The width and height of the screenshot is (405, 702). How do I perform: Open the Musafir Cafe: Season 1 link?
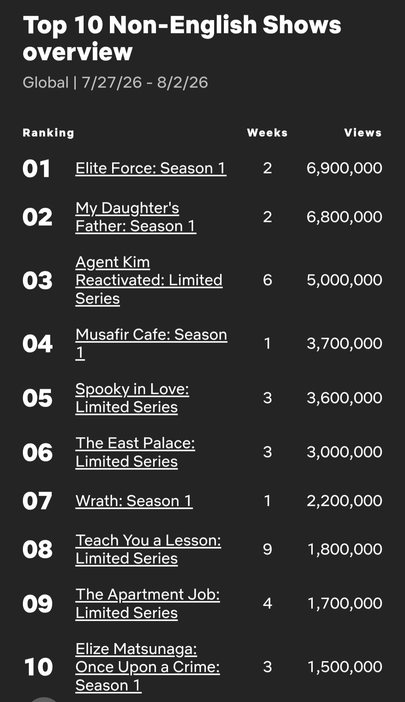click(151, 343)
